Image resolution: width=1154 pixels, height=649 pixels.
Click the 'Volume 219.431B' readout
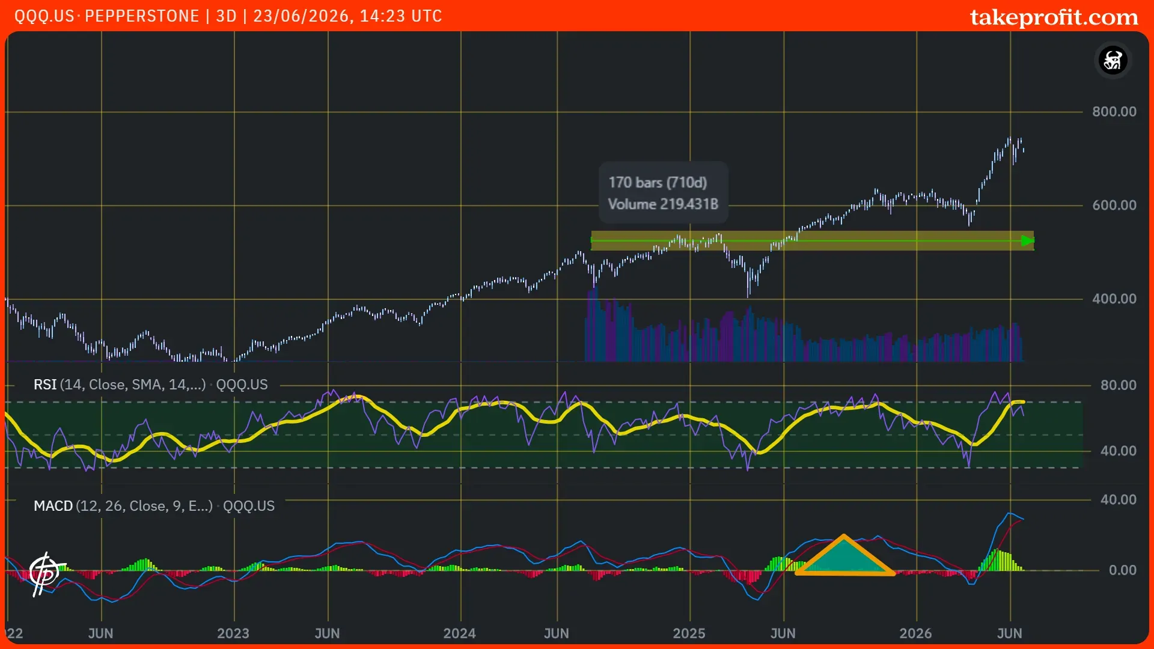[663, 204]
